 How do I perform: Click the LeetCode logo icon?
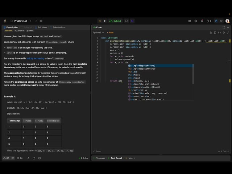pos(5,21)
